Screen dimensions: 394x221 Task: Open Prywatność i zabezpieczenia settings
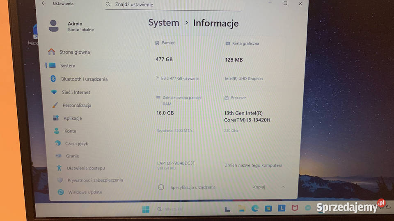point(95,180)
